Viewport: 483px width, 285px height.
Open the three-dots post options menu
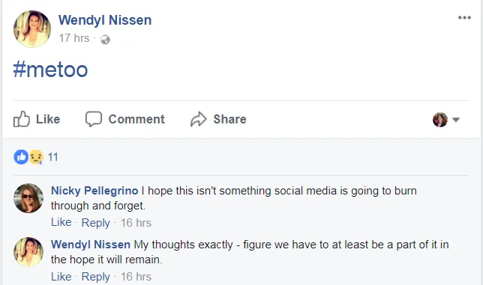(x=464, y=17)
